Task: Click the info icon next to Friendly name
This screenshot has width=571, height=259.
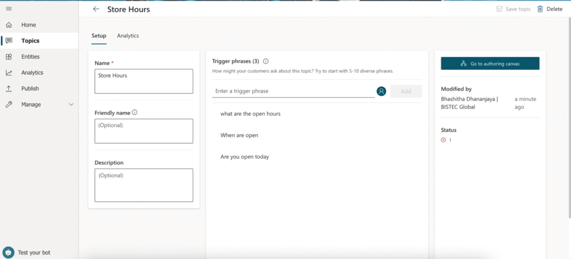Action: pyautogui.click(x=134, y=113)
